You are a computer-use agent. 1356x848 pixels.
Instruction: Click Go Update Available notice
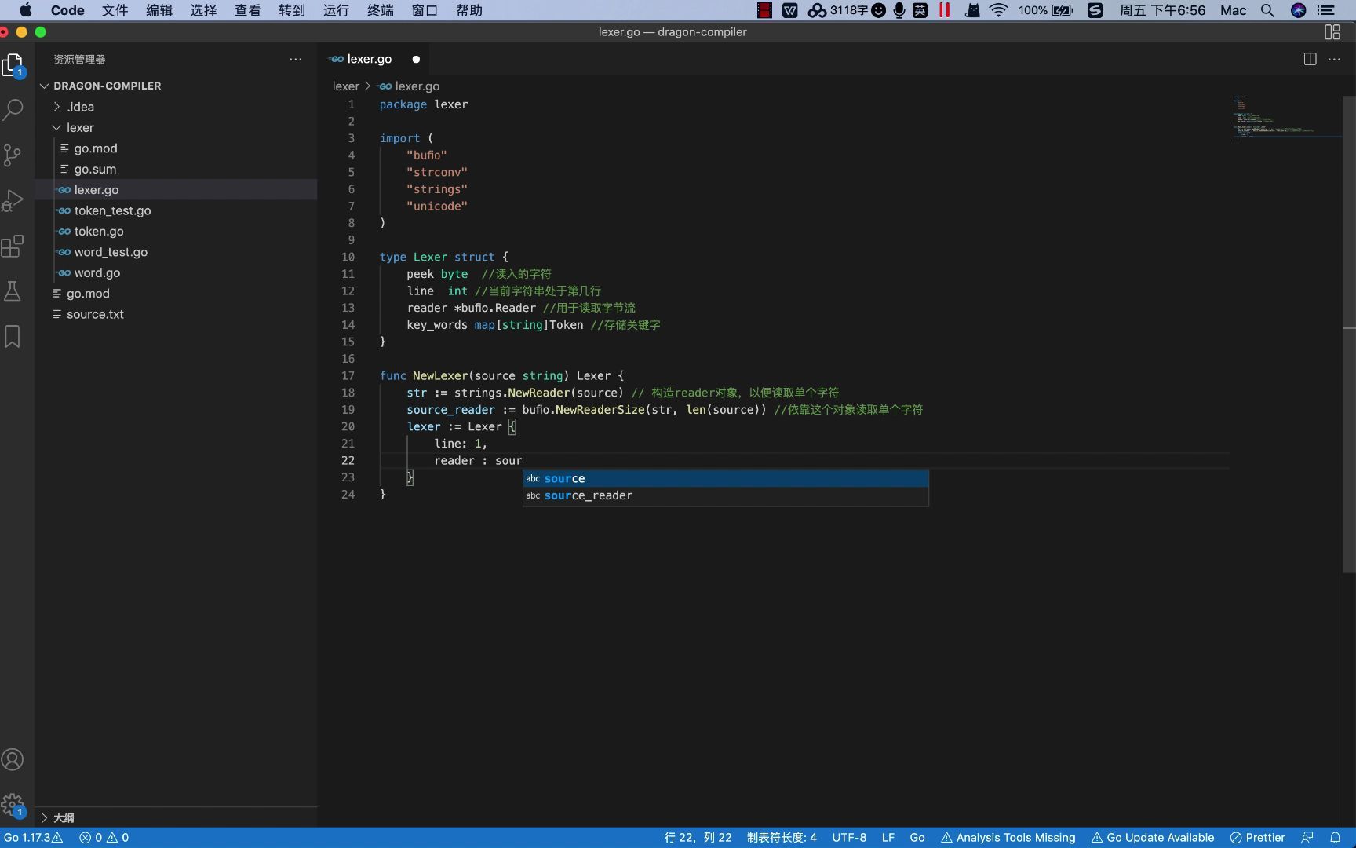(x=1152, y=838)
